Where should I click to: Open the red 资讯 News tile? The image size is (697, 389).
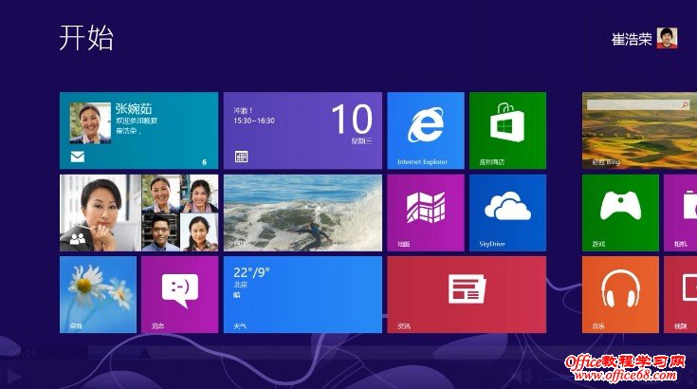pyautogui.click(x=467, y=294)
